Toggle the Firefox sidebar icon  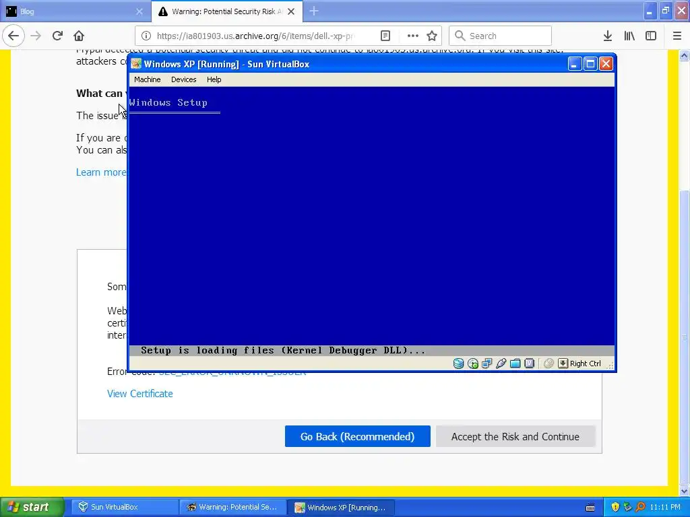pyautogui.click(x=651, y=36)
